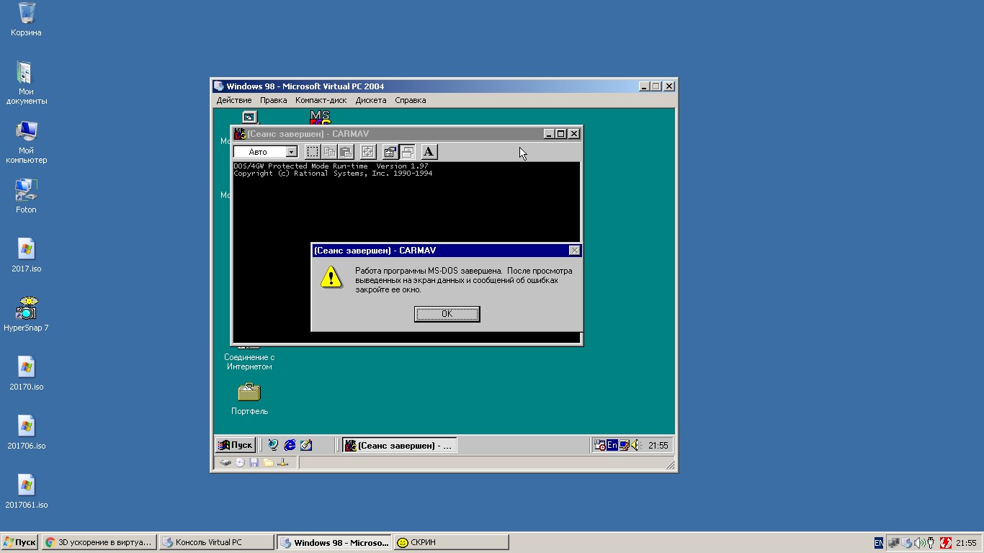Click the network icon in Virtual PC status bar
984x553 pixels.
[282, 462]
